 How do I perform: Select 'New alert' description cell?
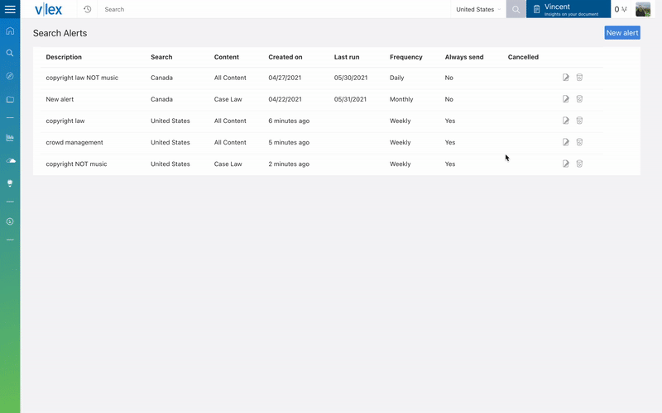60,99
